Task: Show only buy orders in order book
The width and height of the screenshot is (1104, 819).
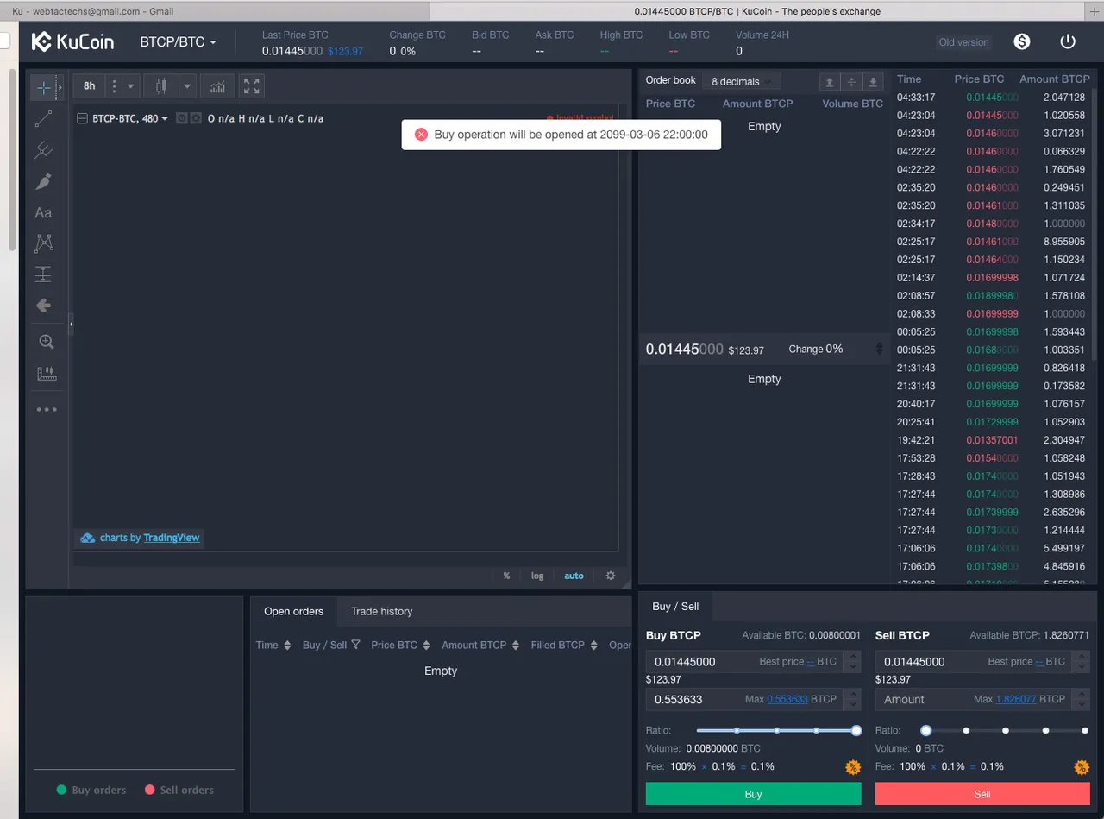Action: tap(873, 82)
